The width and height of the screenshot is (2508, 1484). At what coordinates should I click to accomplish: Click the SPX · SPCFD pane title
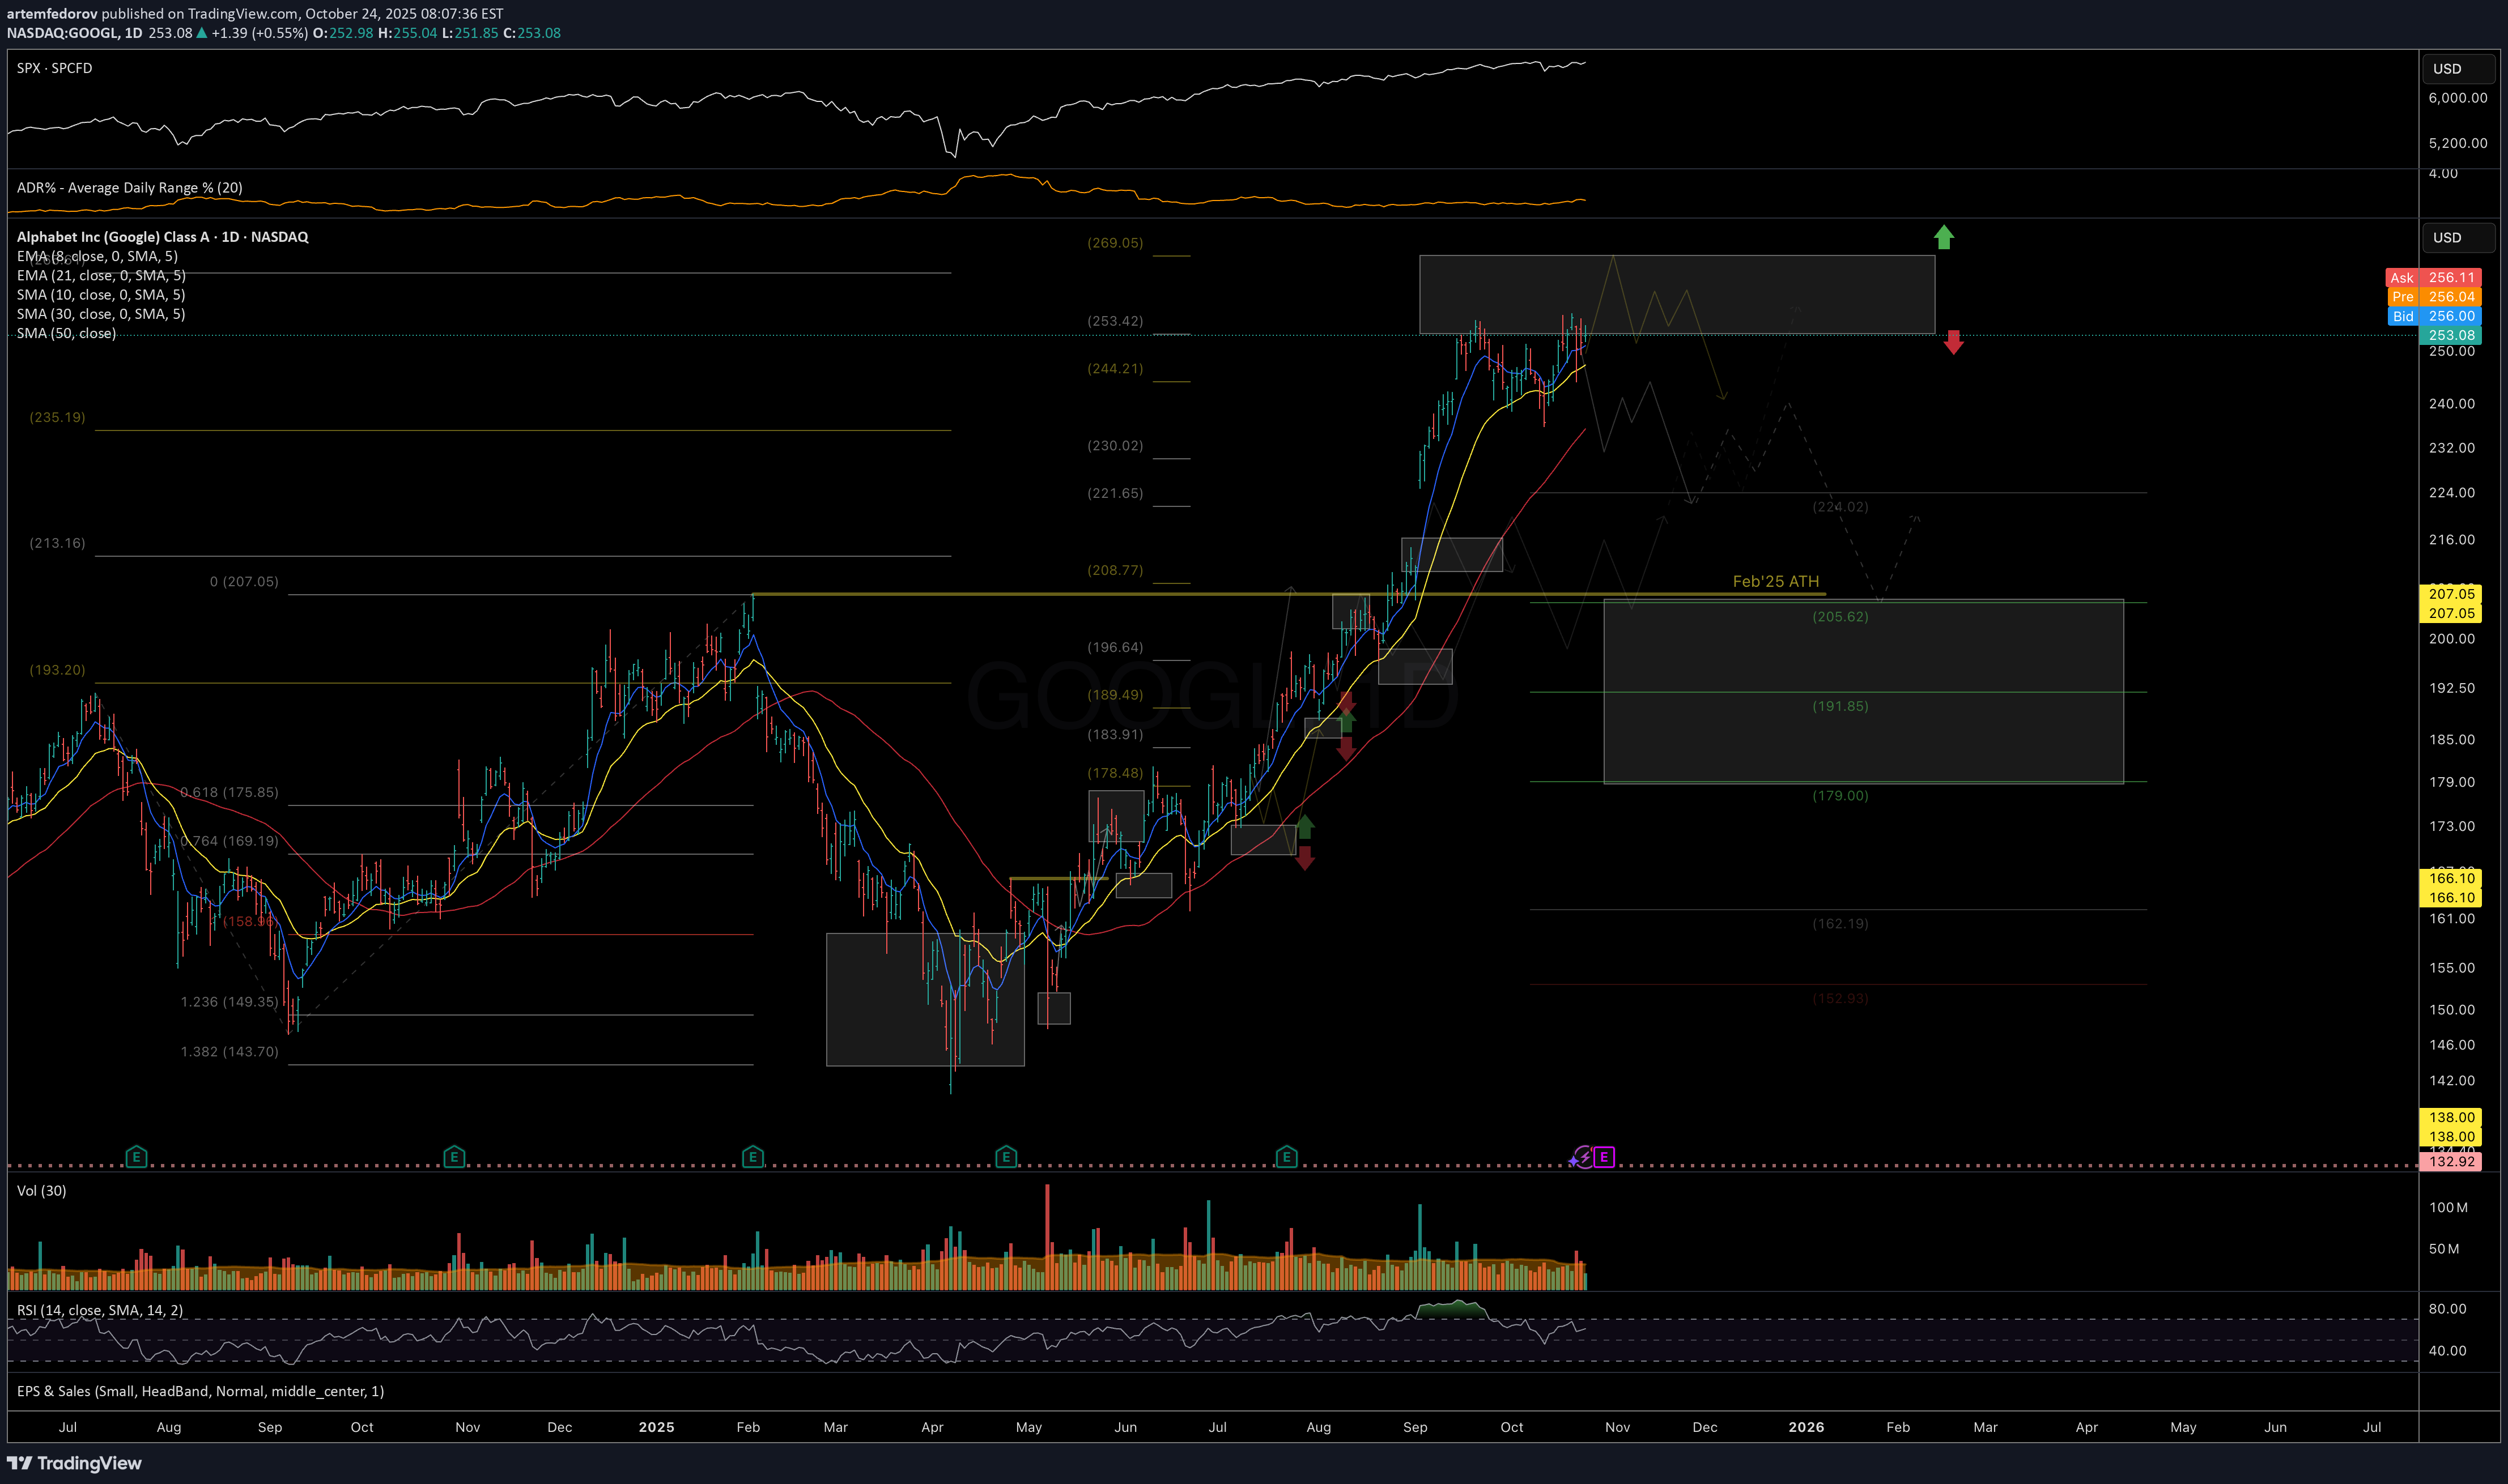[54, 68]
